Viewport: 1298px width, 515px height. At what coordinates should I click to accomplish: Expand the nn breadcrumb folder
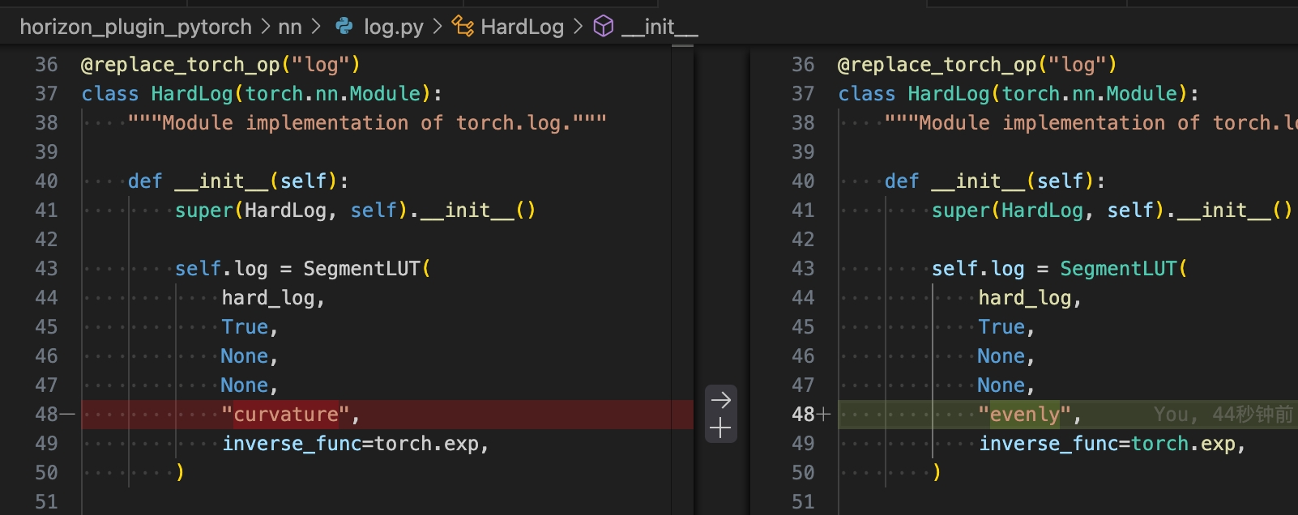coord(290,27)
